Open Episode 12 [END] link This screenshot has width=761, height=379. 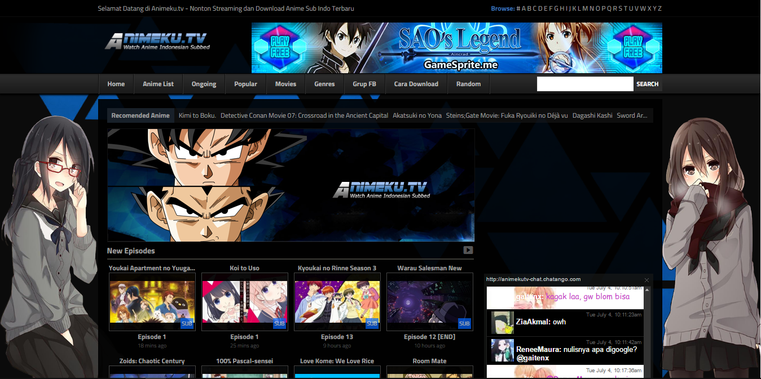pyautogui.click(x=430, y=337)
